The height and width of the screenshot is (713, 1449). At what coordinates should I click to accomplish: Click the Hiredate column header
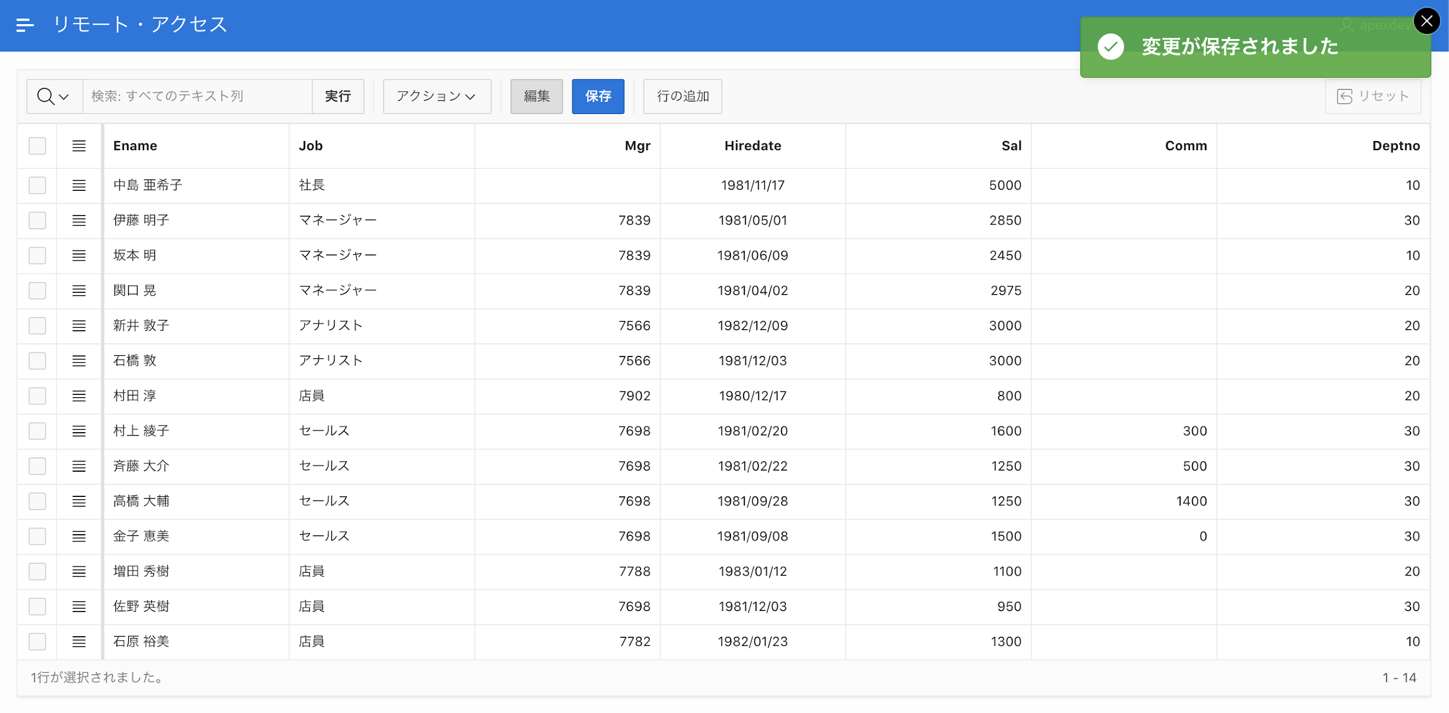(x=752, y=146)
